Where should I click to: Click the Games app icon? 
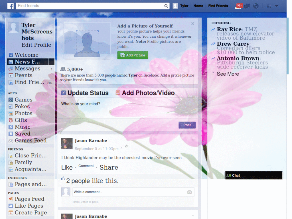coord(11,100)
